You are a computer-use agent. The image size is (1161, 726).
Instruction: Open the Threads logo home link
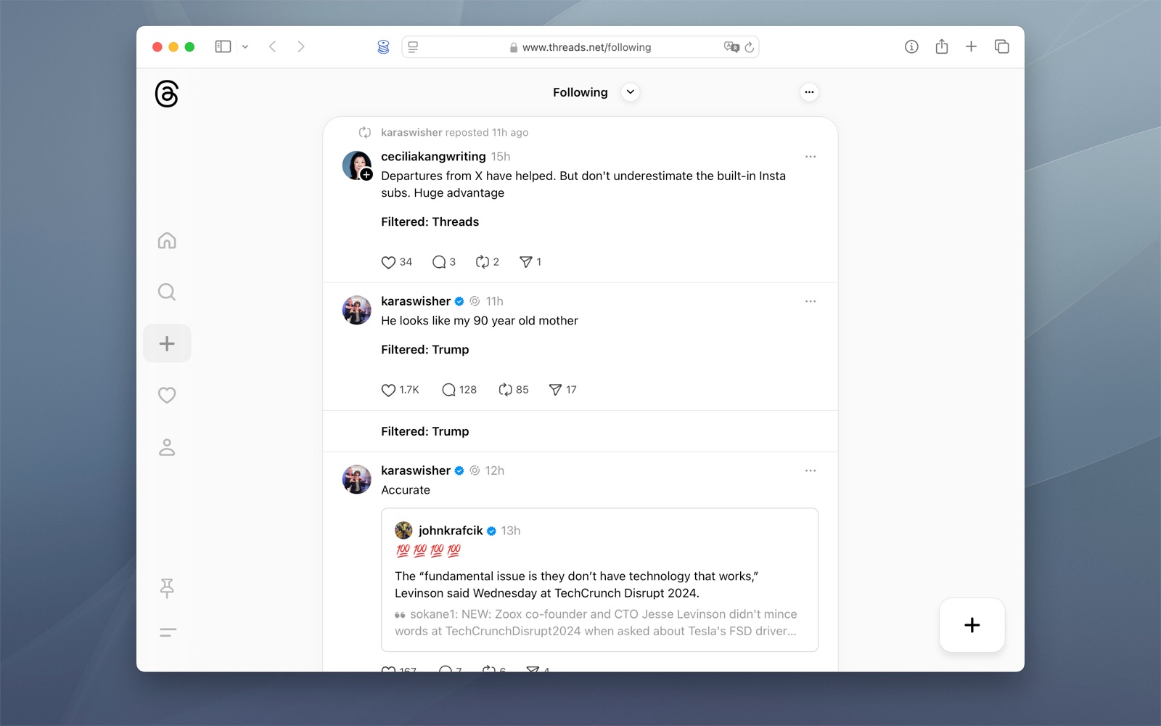[166, 94]
